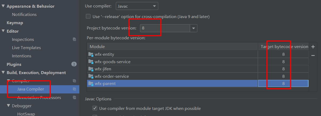321x116 pixels.
Task: Open the Keymap settings page
Action: click(x=15, y=23)
